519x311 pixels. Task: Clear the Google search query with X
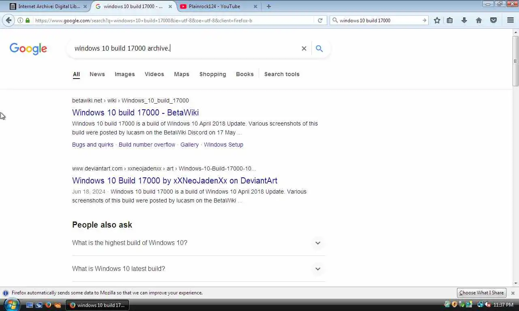304,48
